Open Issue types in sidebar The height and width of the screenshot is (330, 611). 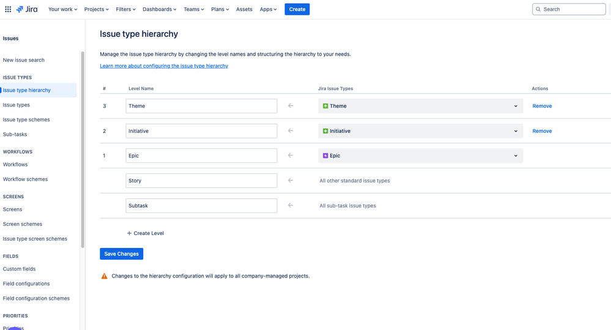[17, 105]
